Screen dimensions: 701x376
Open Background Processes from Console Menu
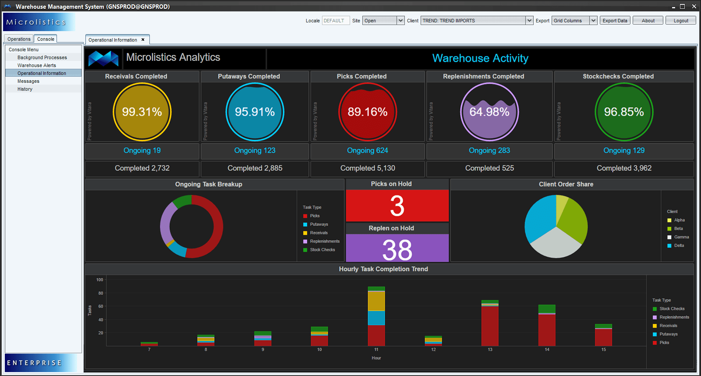click(x=42, y=57)
